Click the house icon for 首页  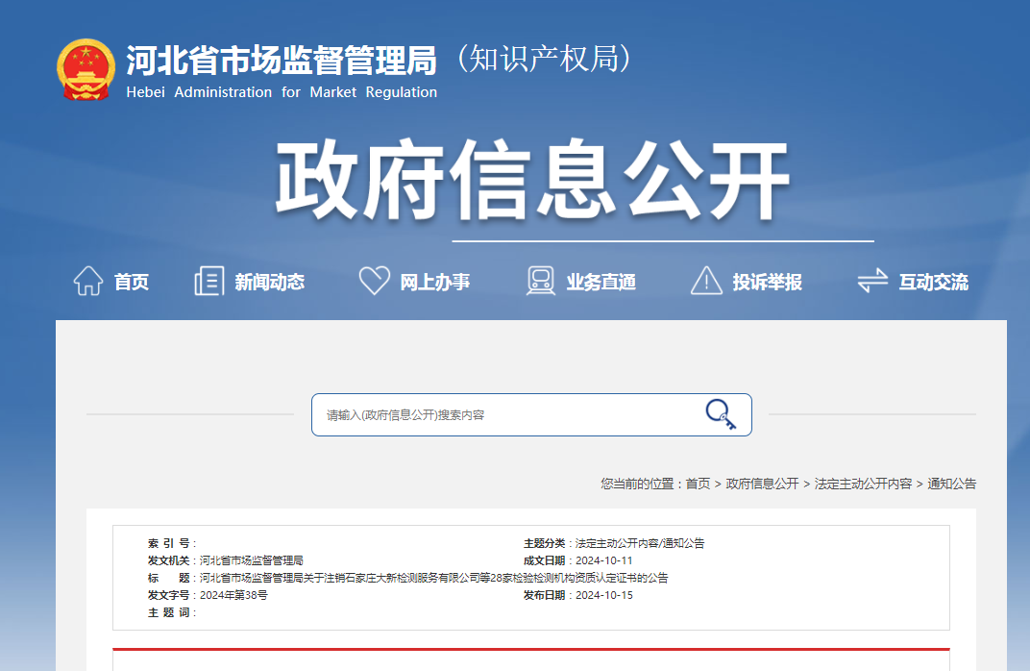click(x=88, y=282)
